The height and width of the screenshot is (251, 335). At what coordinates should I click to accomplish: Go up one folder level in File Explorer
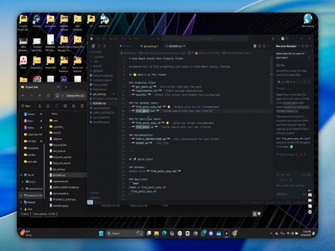pyautogui.click(x=40, y=95)
